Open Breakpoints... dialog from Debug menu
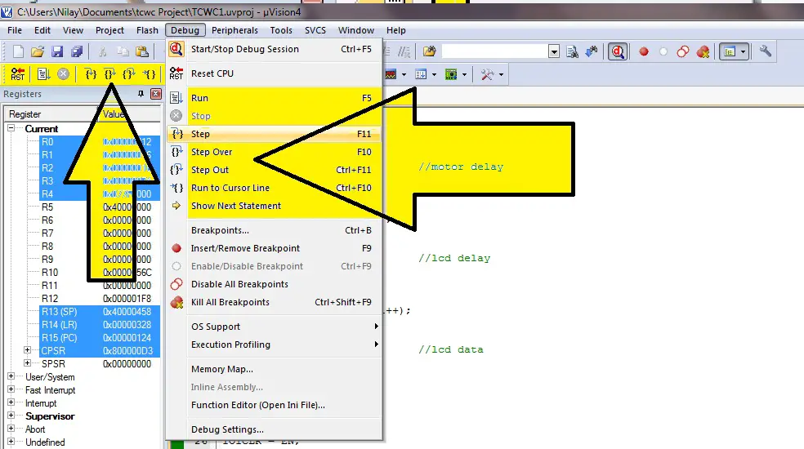Screen dimensions: 804x449 (275, 230)
